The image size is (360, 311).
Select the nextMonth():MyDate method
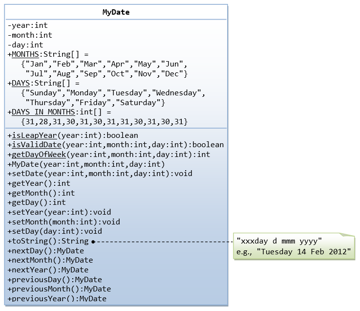click(50, 260)
